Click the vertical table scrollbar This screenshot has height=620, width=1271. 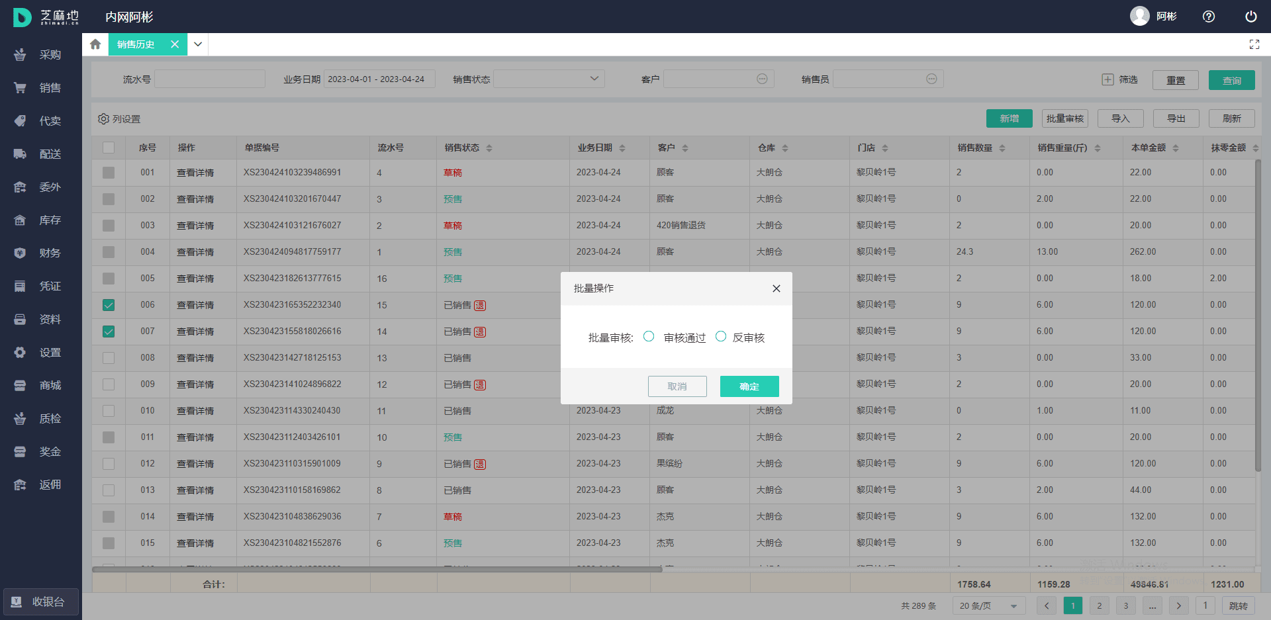[x=1258, y=315]
